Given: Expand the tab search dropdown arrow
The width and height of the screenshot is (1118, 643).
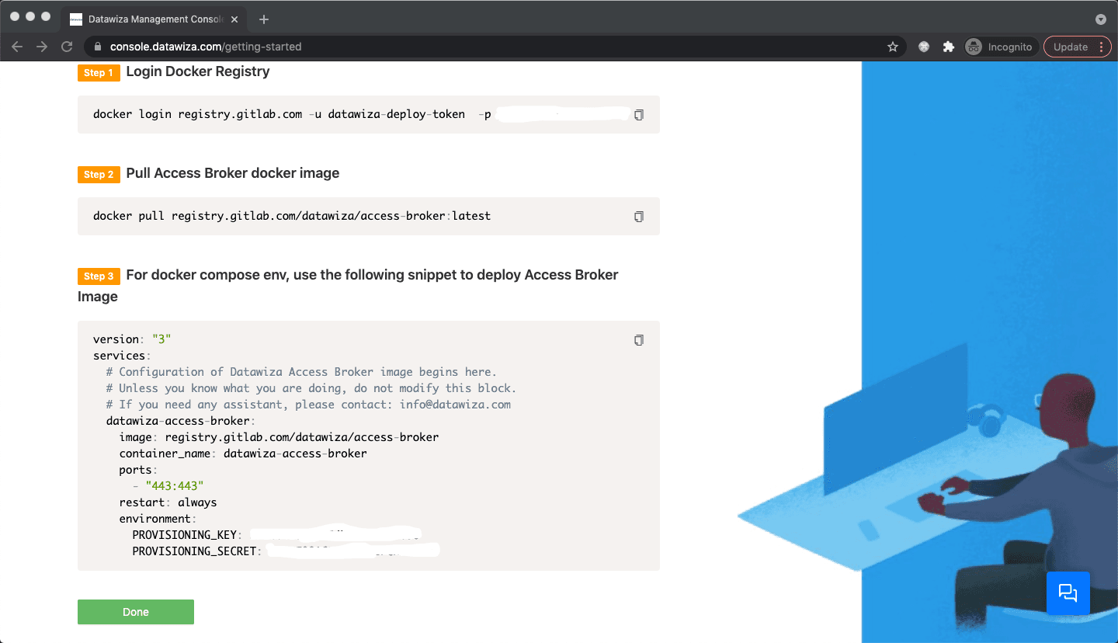Looking at the screenshot, I should tap(1100, 19).
